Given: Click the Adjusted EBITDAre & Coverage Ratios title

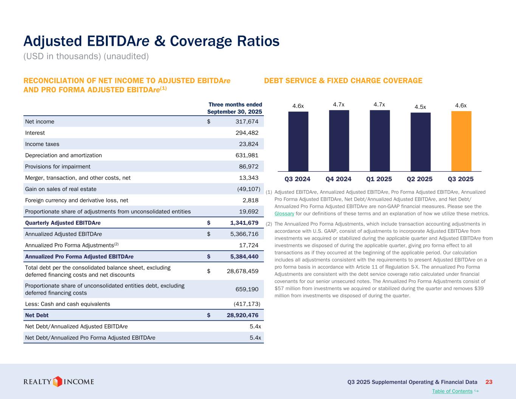Looking at the screenshot, I should [x=151, y=41].
